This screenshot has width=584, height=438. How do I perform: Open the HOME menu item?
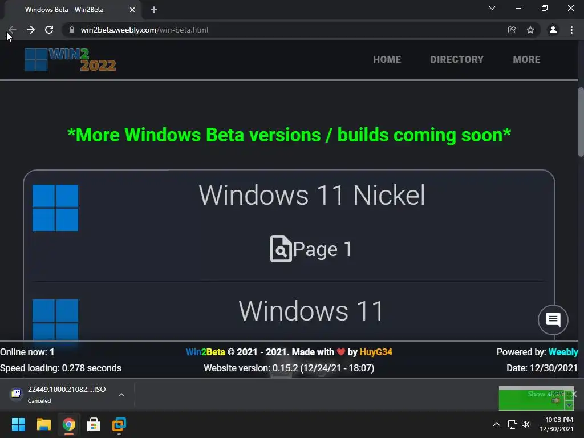tap(387, 59)
